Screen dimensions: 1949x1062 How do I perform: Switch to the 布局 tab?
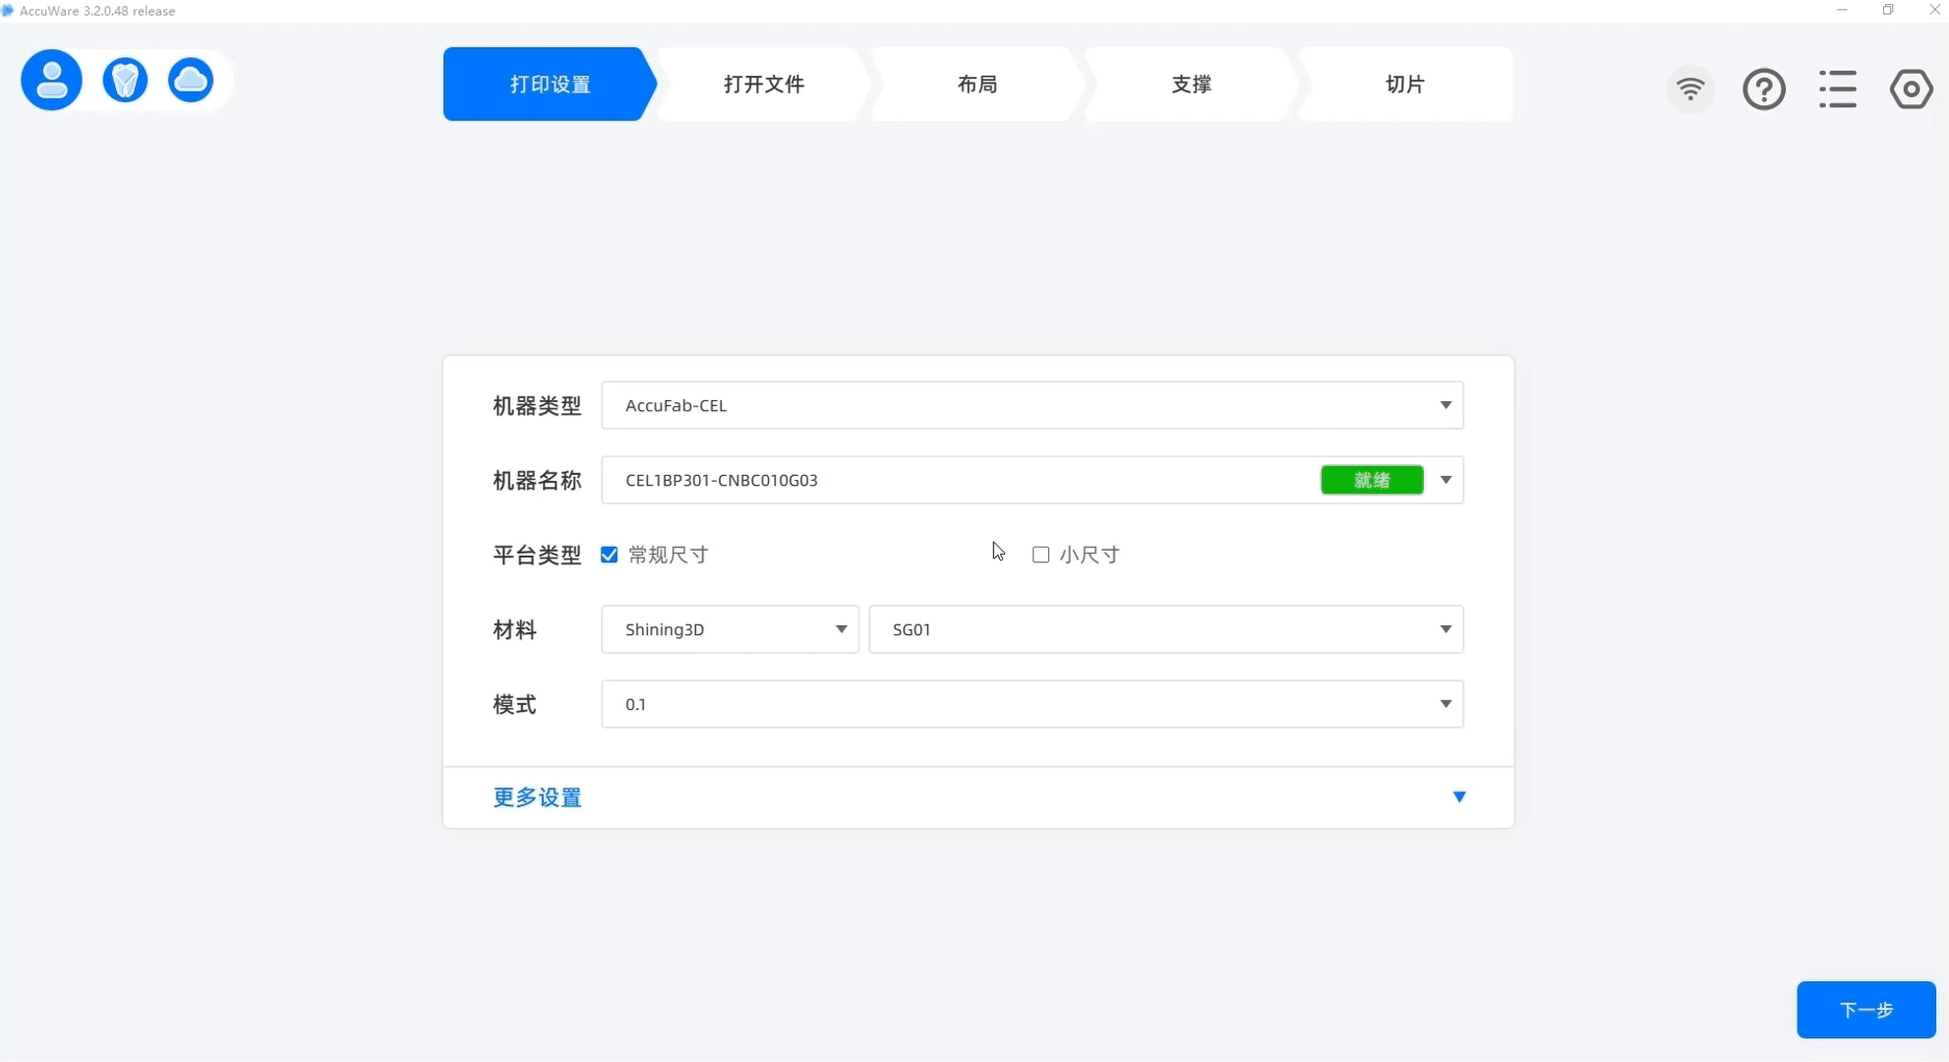pos(976,85)
